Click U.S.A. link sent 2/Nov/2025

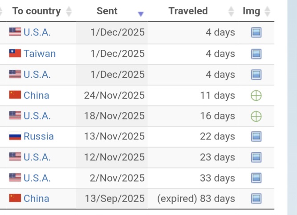click(37, 178)
